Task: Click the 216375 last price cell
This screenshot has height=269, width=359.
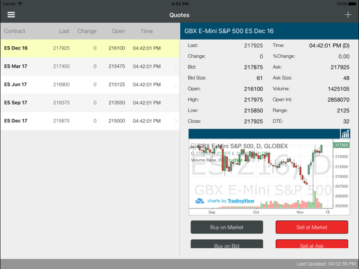Action: coord(61,103)
